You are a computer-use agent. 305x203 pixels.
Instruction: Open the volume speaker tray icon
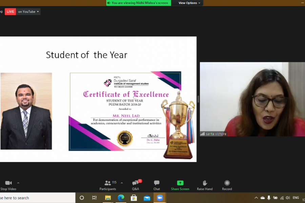click(288, 198)
